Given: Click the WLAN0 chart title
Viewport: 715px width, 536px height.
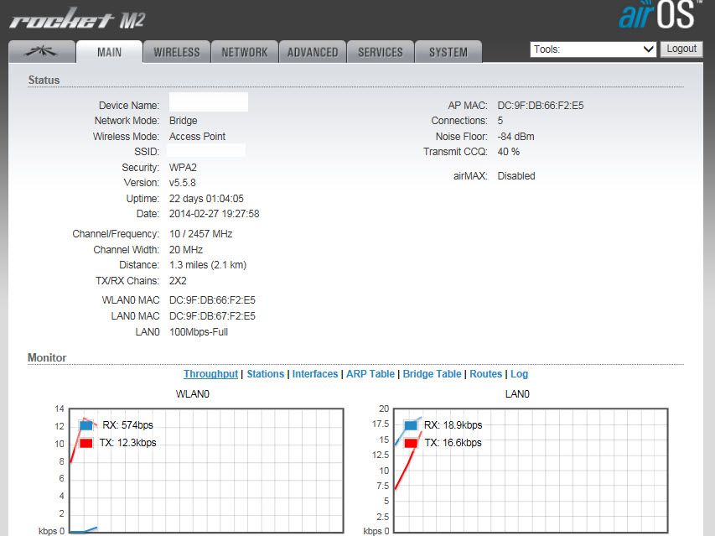Looking at the screenshot, I should tap(193, 394).
